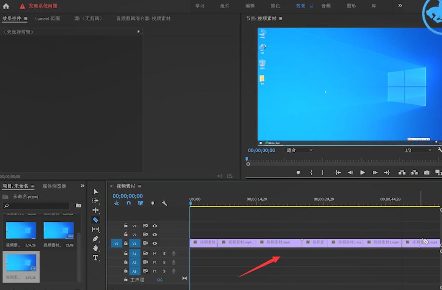Select the Type tool
The width and height of the screenshot is (442, 290).
[95, 258]
